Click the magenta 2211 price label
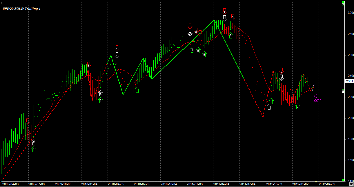 pos(317,100)
